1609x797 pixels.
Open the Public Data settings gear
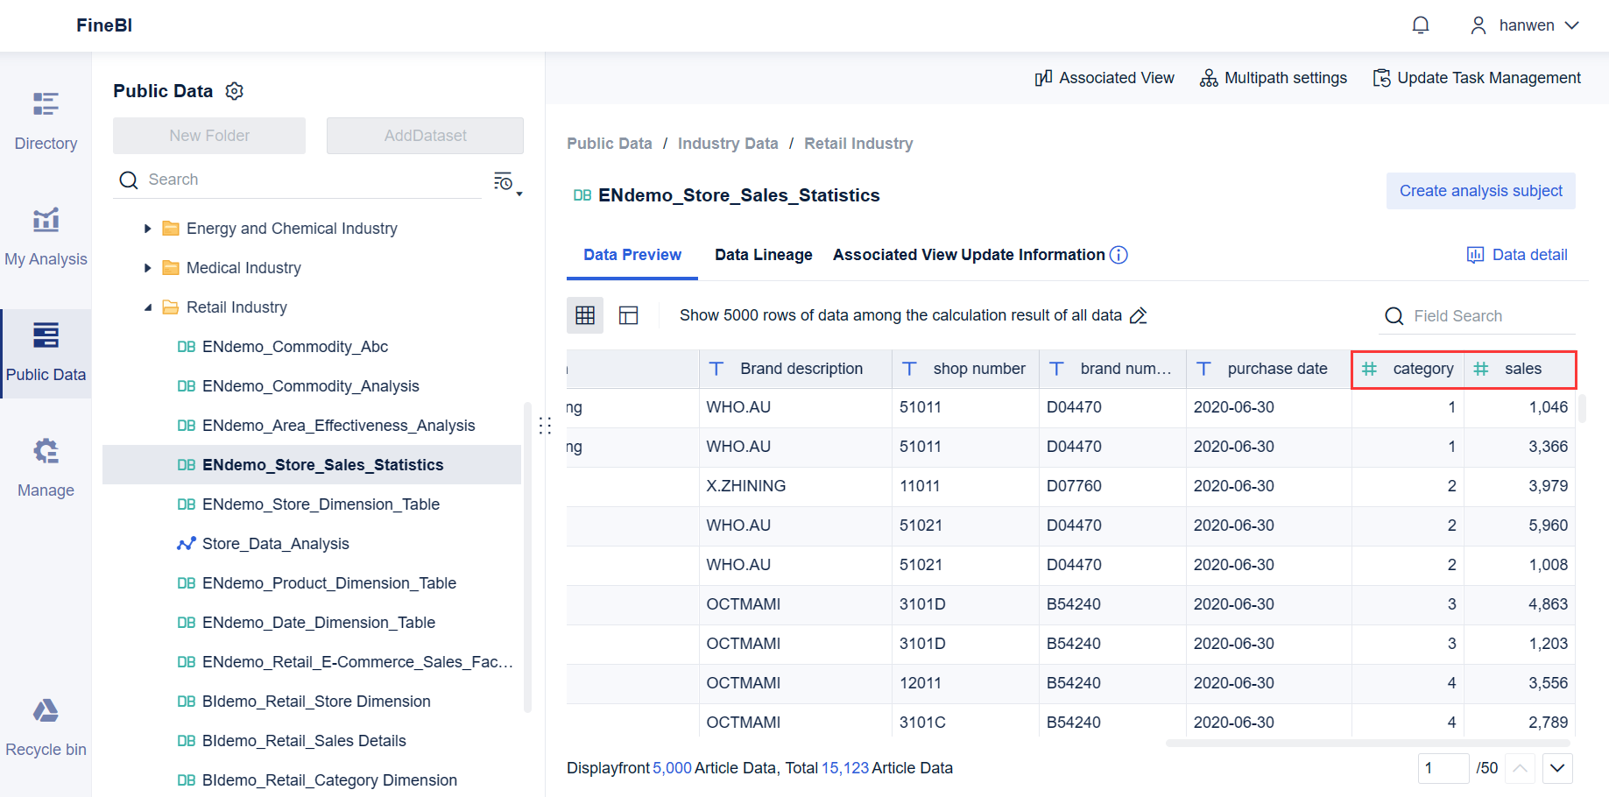(234, 90)
